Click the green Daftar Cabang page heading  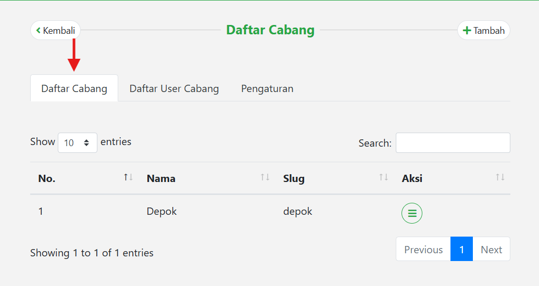pos(270,30)
